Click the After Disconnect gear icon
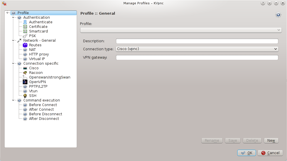 25,119
